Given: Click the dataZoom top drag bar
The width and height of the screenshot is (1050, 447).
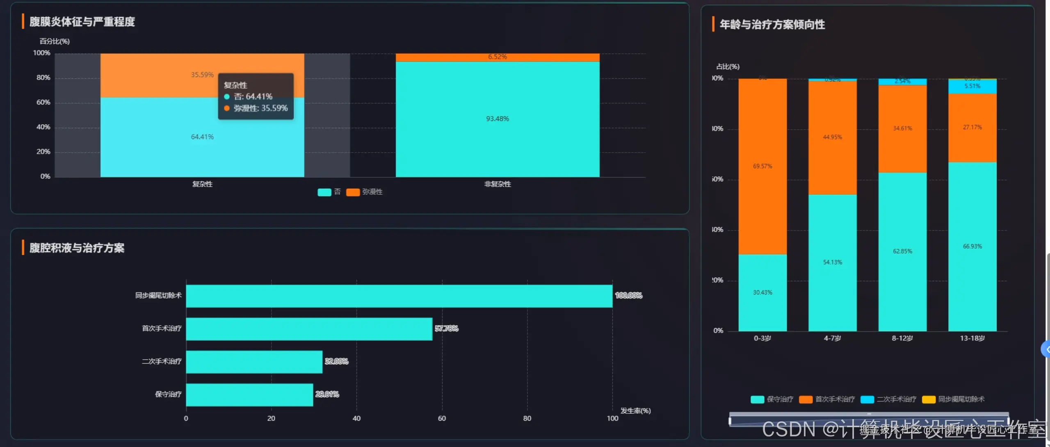Looking at the screenshot, I should tap(869, 414).
